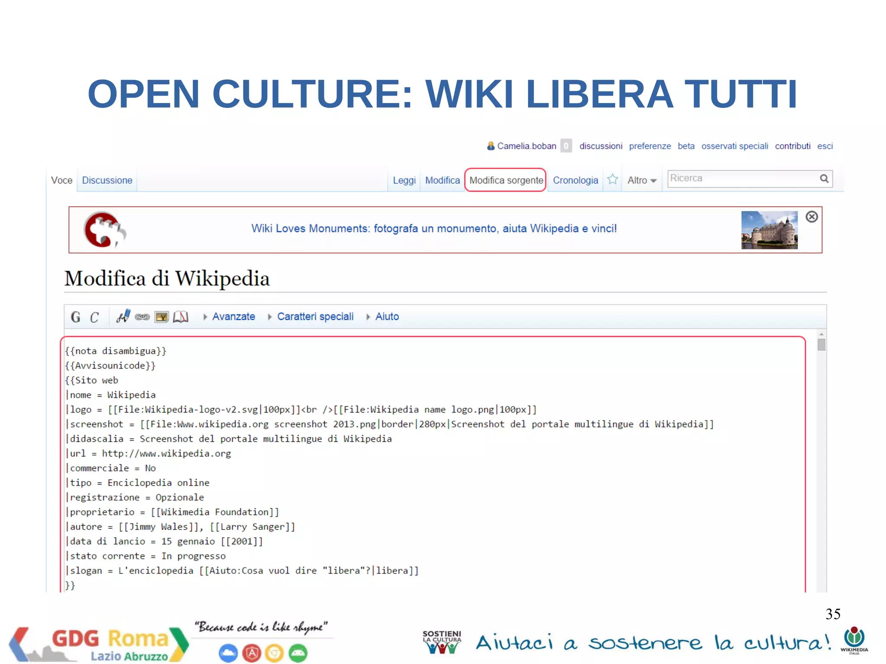Select the Modifica sorgente tab
886x664 pixels.
click(506, 180)
